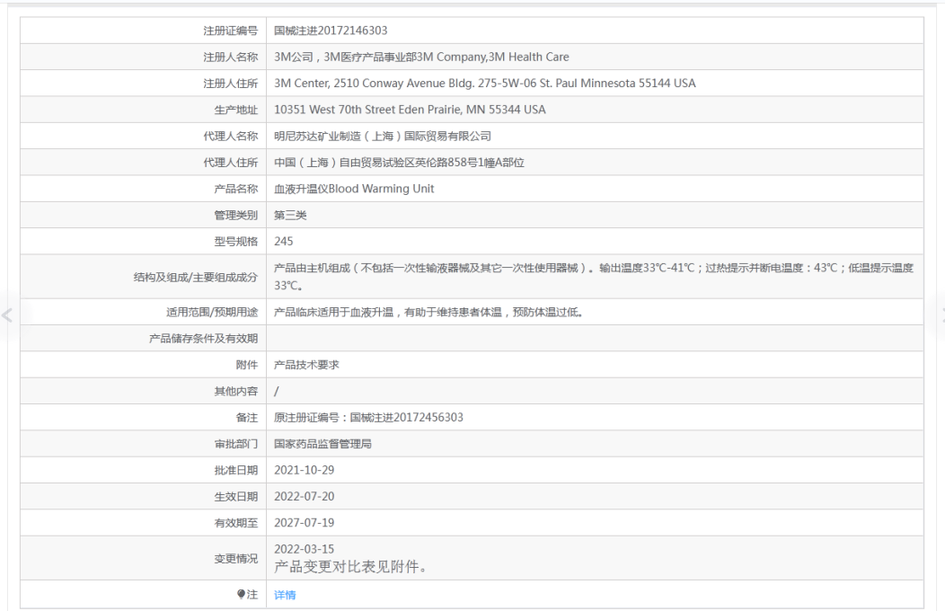Select the 3M Center St. Paul address value

[484, 84]
